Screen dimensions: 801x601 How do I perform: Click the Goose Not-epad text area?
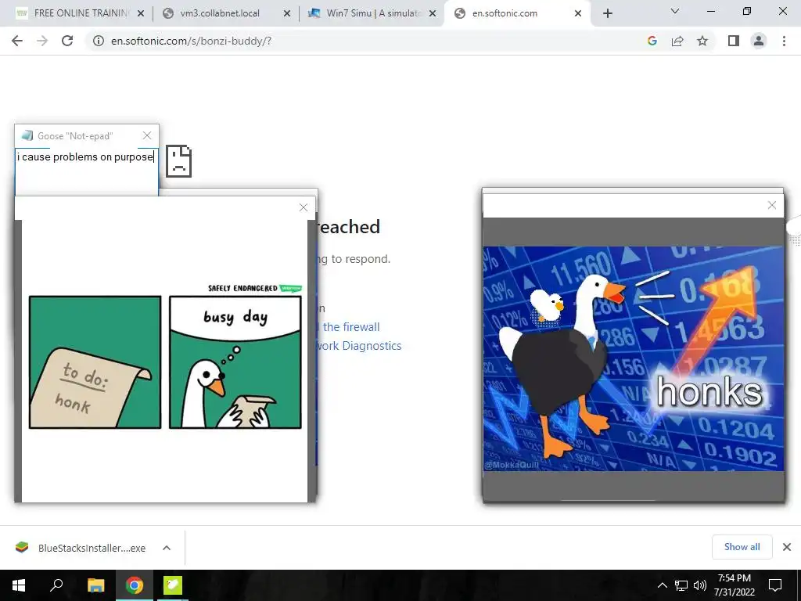(x=87, y=171)
